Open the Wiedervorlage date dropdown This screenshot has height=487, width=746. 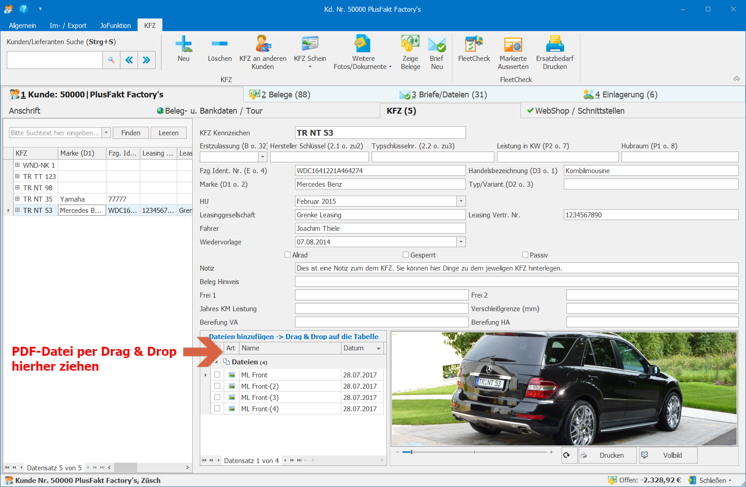coord(461,242)
